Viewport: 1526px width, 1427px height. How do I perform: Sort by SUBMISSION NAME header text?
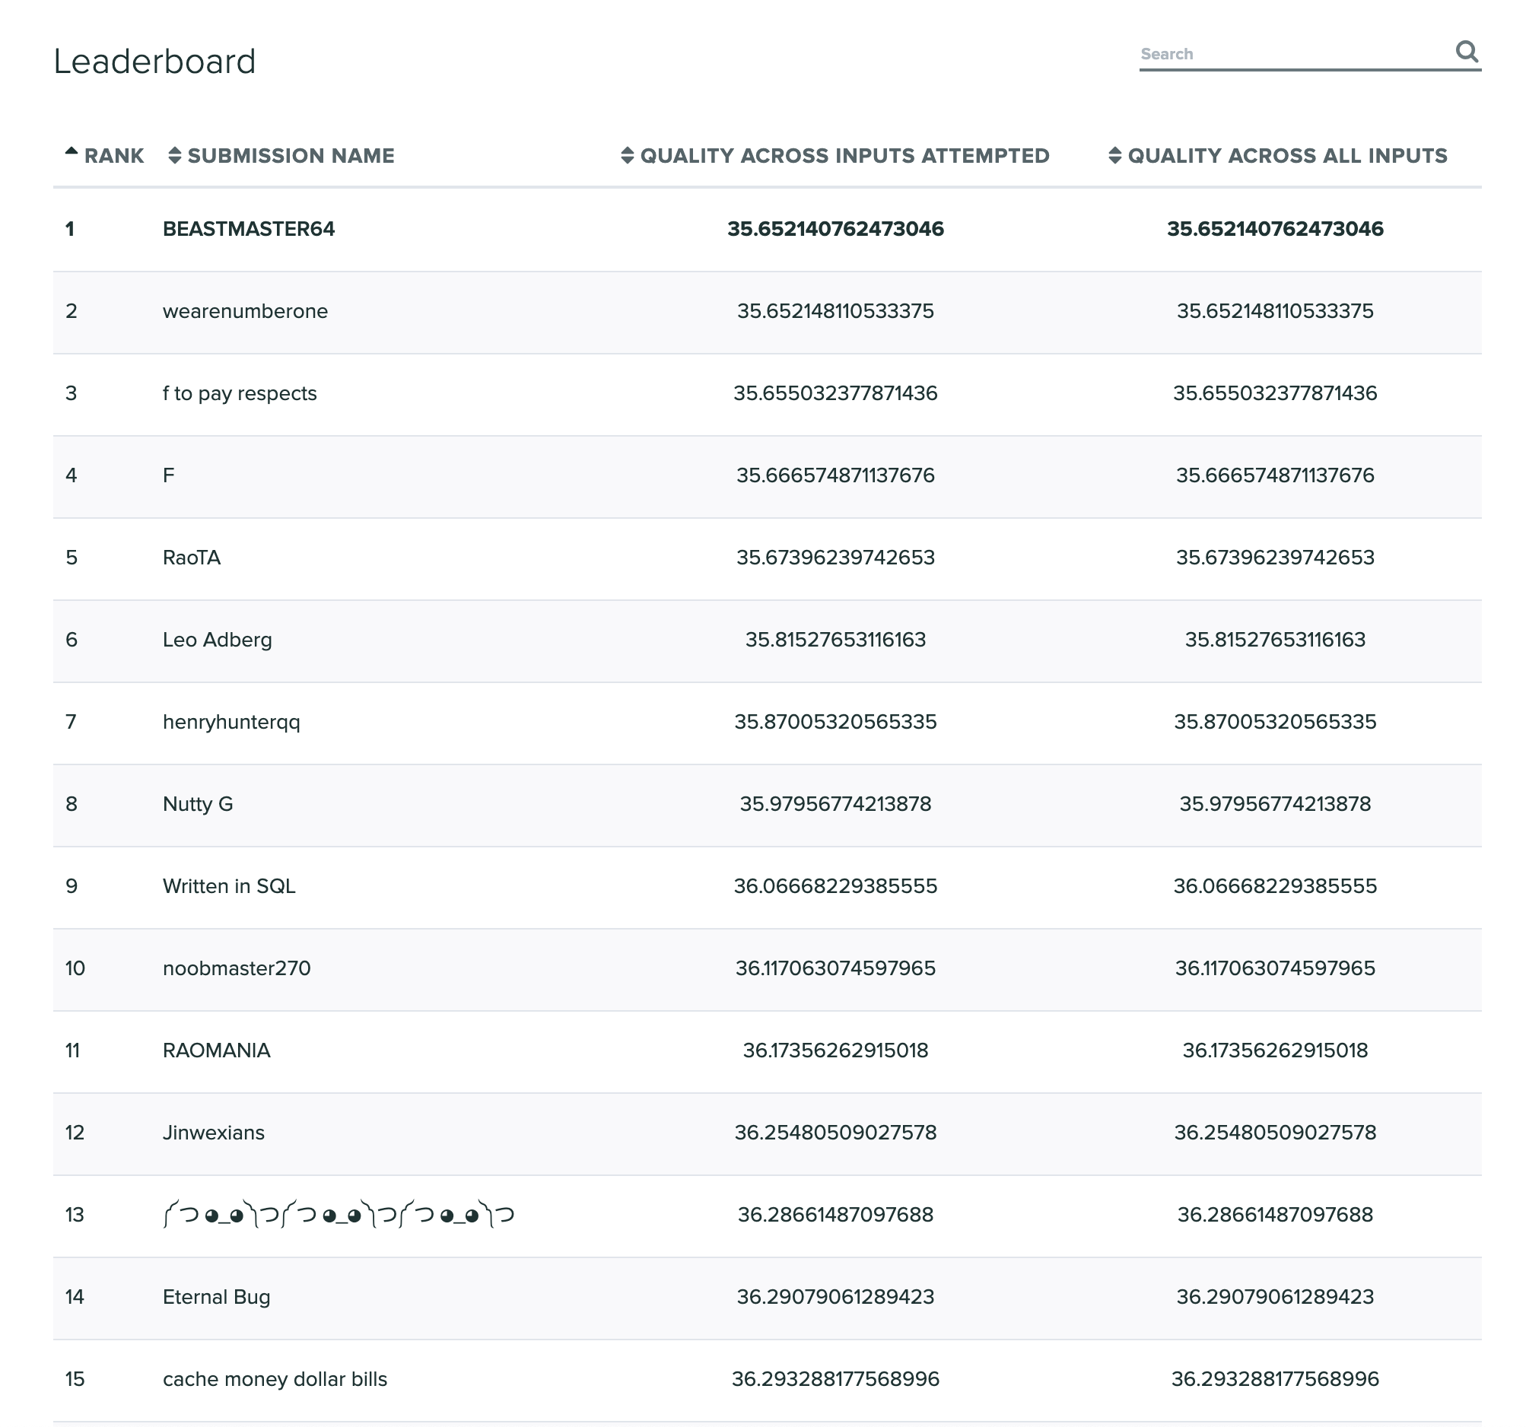pos(291,156)
